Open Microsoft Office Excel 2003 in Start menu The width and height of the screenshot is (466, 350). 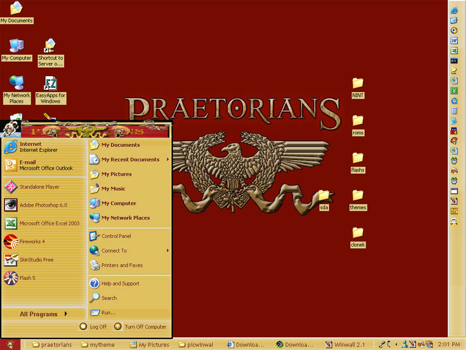pos(44,223)
